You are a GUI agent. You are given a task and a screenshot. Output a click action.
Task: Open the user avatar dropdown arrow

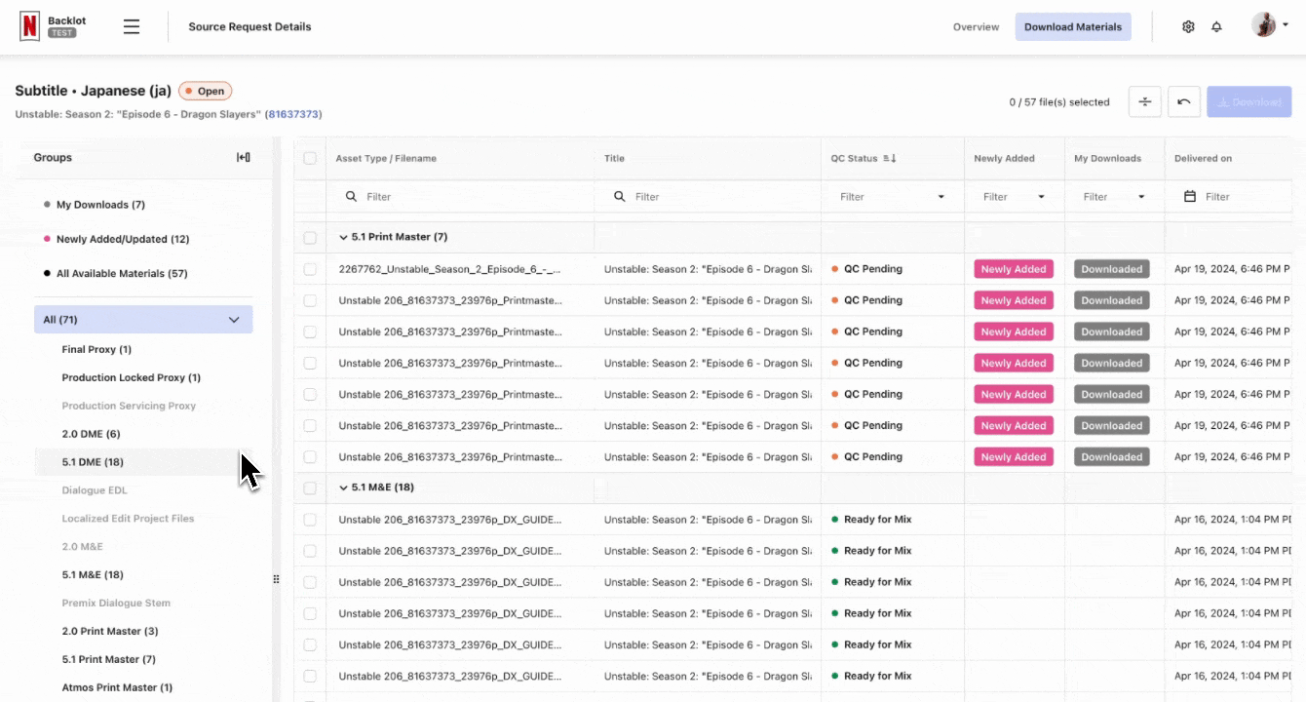tap(1286, 25)
